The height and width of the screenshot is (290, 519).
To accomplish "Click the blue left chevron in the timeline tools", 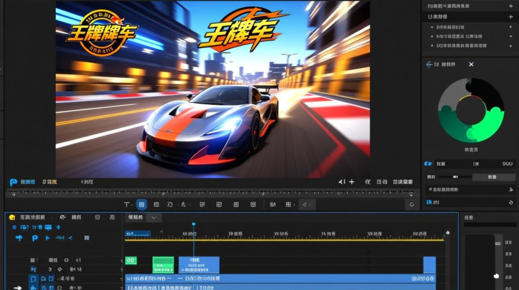I will pos(71,238).
